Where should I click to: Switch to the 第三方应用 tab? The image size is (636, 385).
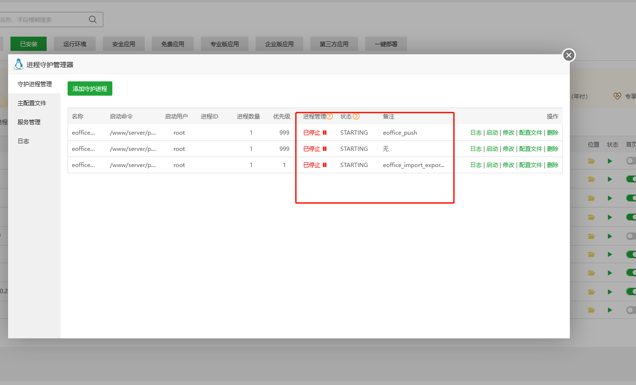click(334, 44)
